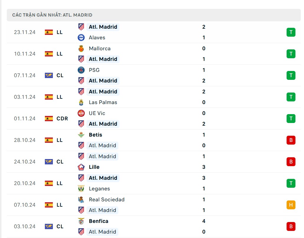This screenshot has height=238, width=304.
Task: Click the Las Palmas team badge
Action: point(81,102)
